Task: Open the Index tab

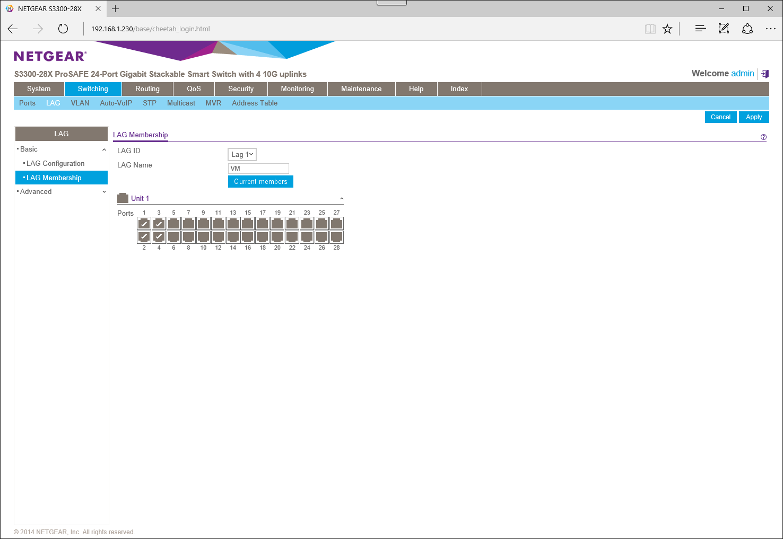Action: [x=459, y=89]
